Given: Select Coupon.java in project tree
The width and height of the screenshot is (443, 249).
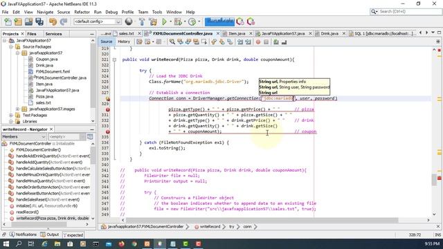Looking at the screenshot, I should click(x=46, y=59).
